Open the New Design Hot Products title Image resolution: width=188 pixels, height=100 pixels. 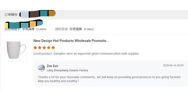pos(71,41)
